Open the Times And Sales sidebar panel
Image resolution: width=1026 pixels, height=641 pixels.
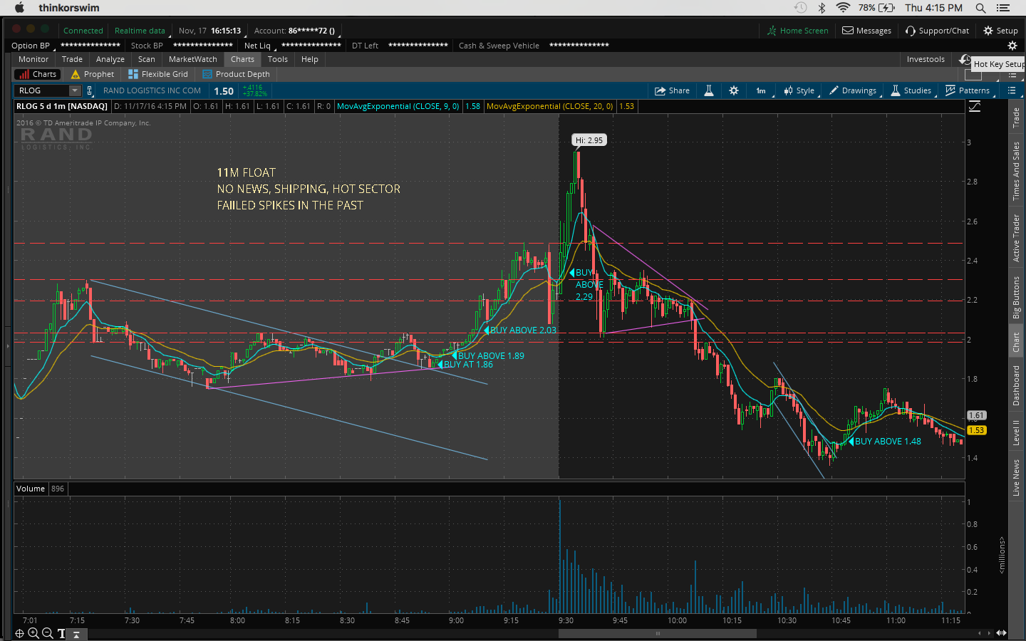coord(1016,171)
